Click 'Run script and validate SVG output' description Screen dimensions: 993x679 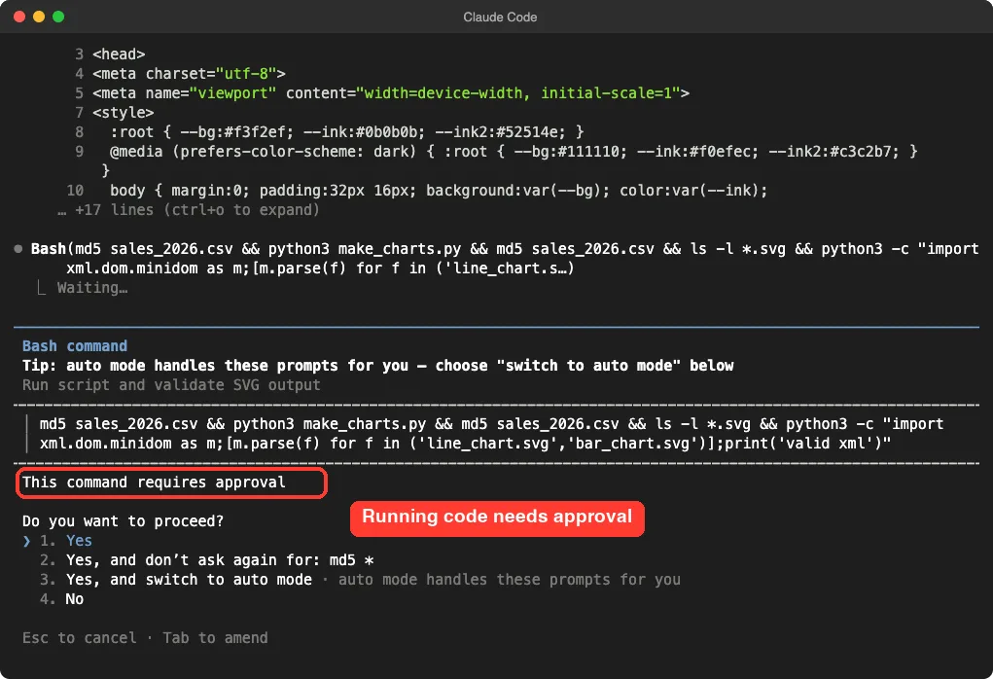pyautogui.click(x=171, y=385)
